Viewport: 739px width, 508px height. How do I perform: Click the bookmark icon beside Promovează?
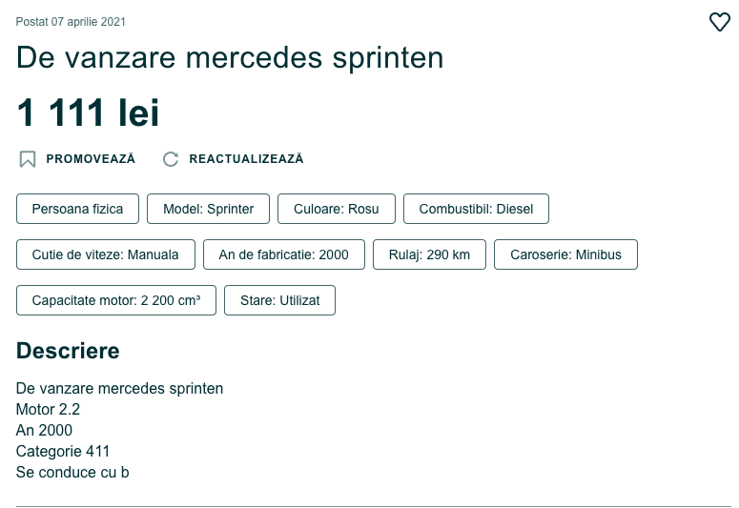click(28, 159)
